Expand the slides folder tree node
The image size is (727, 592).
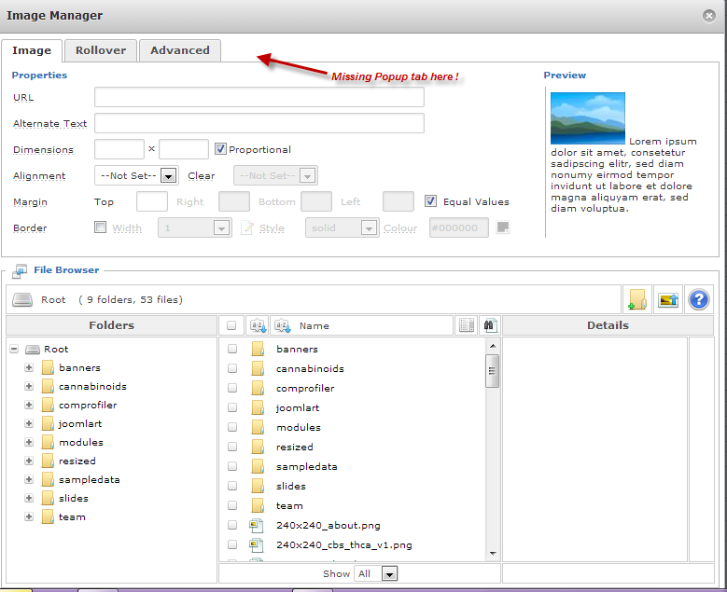point(29,498)
